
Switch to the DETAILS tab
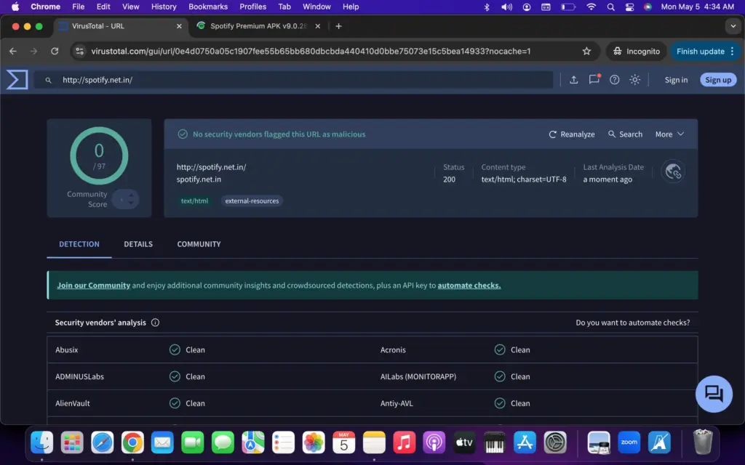coord(138,244)
